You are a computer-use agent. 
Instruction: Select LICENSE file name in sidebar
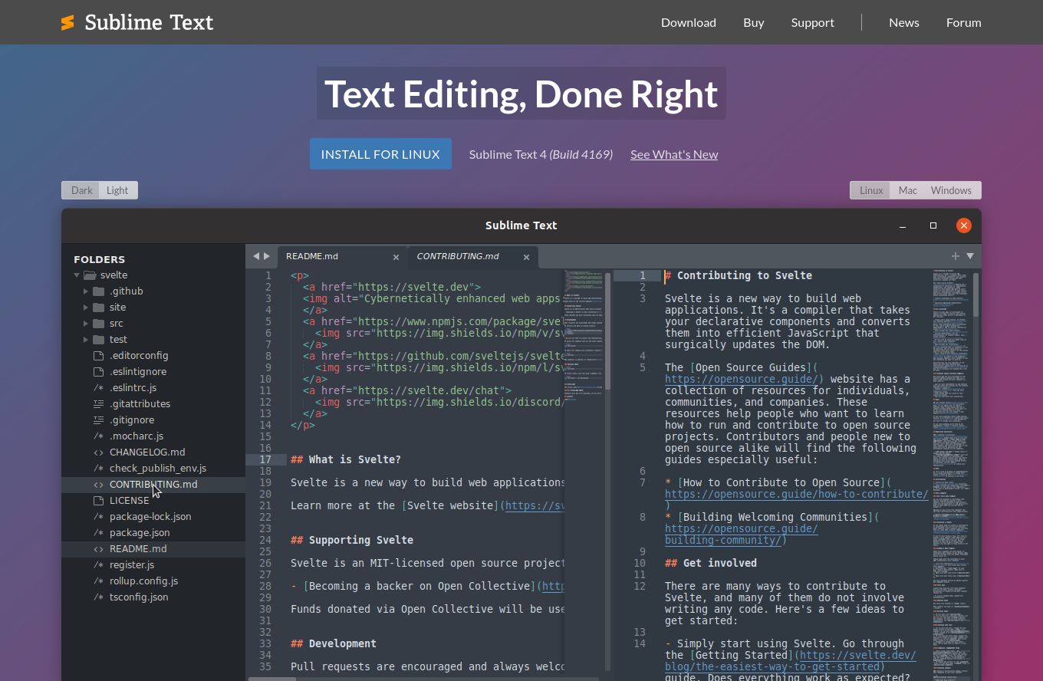tap(130, 501)
